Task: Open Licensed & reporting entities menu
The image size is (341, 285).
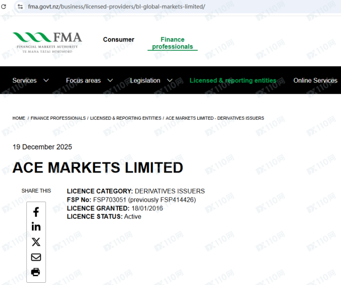Action: click(233, 81)
